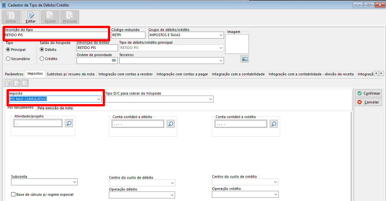386x201 pixels.
Task: Open Conta contábil a crédito search magnifier
Action: pos(274,124)
